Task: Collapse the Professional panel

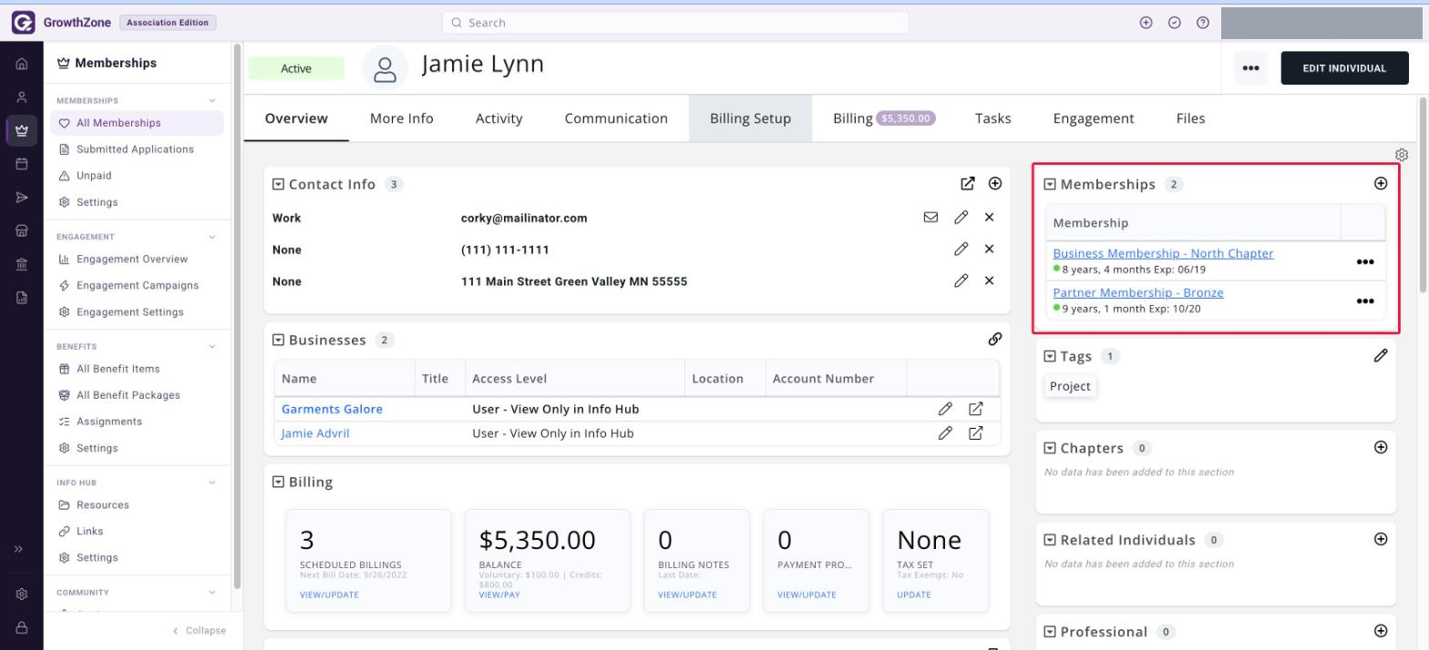Action: [x=1050, y=632]
